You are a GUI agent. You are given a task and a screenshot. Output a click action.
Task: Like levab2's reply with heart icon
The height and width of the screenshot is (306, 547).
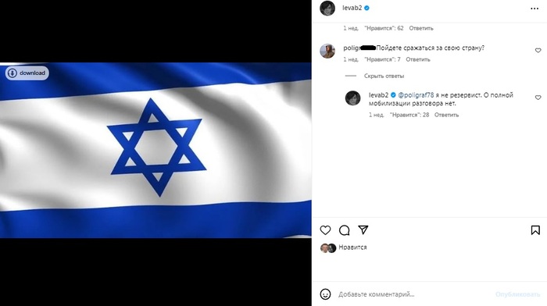pyautogui.click(x=538, y=98)
